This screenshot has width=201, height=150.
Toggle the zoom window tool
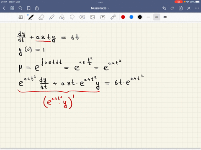pyautogui.click(x=21, y=17)
